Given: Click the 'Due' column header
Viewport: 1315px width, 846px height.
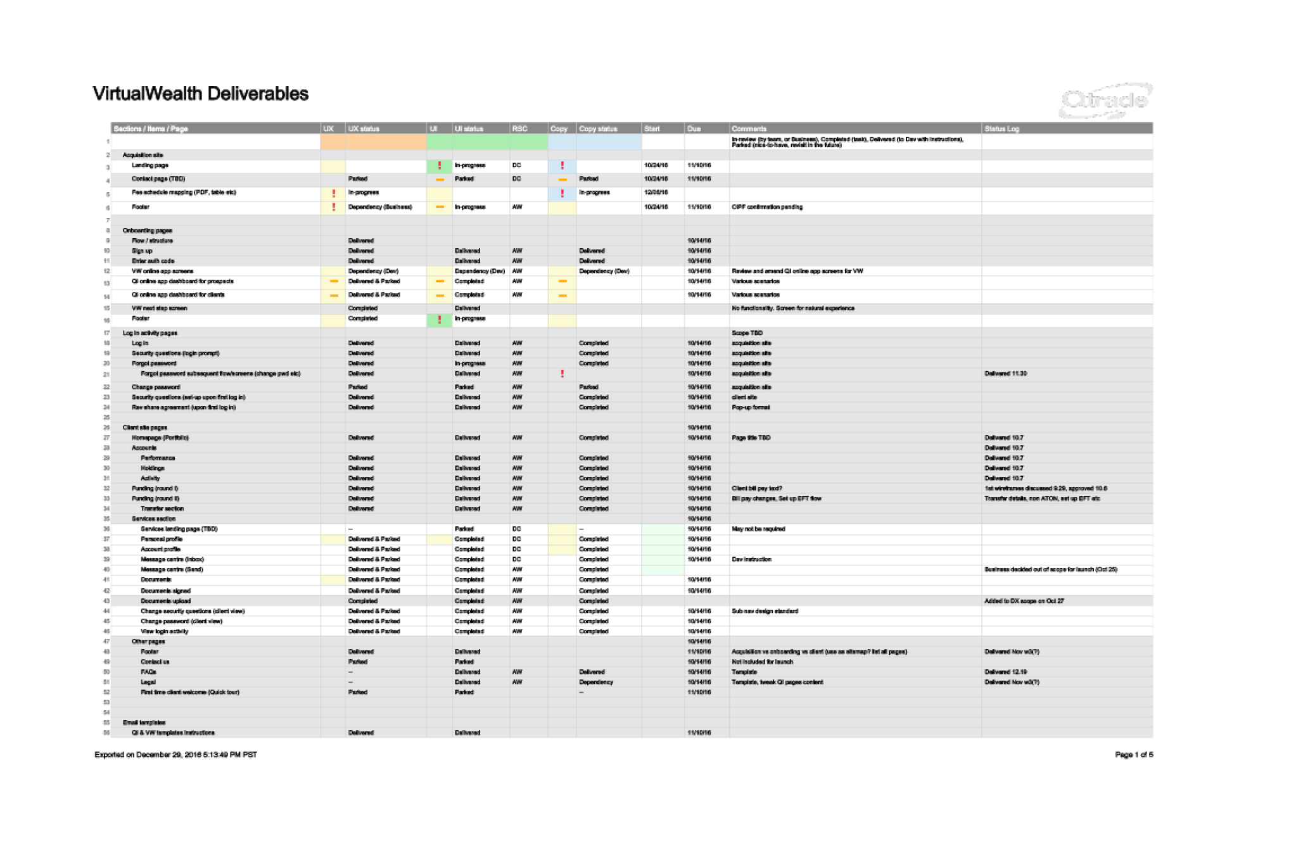Looking at the screenshot, I should [706, 129].
